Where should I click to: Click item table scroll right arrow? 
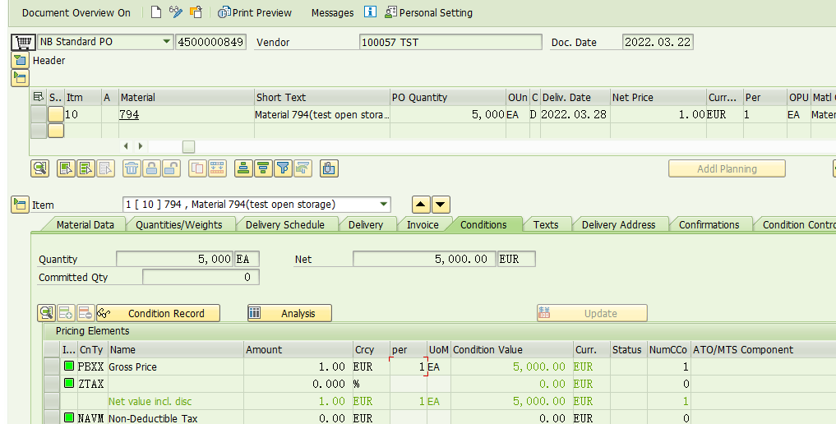point(141,146)
